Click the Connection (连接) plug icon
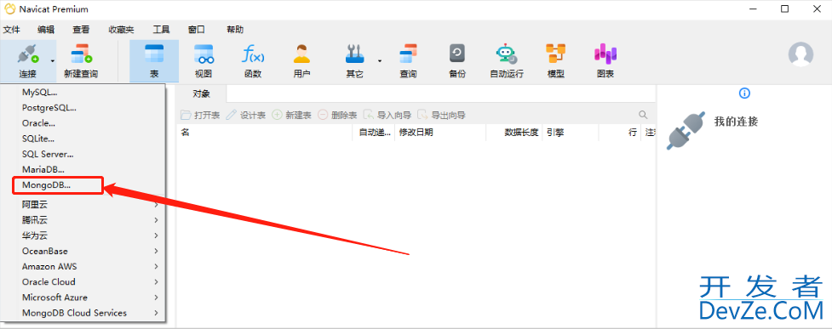The height and width of the screenshot is (329, 832). click(27, 54)
